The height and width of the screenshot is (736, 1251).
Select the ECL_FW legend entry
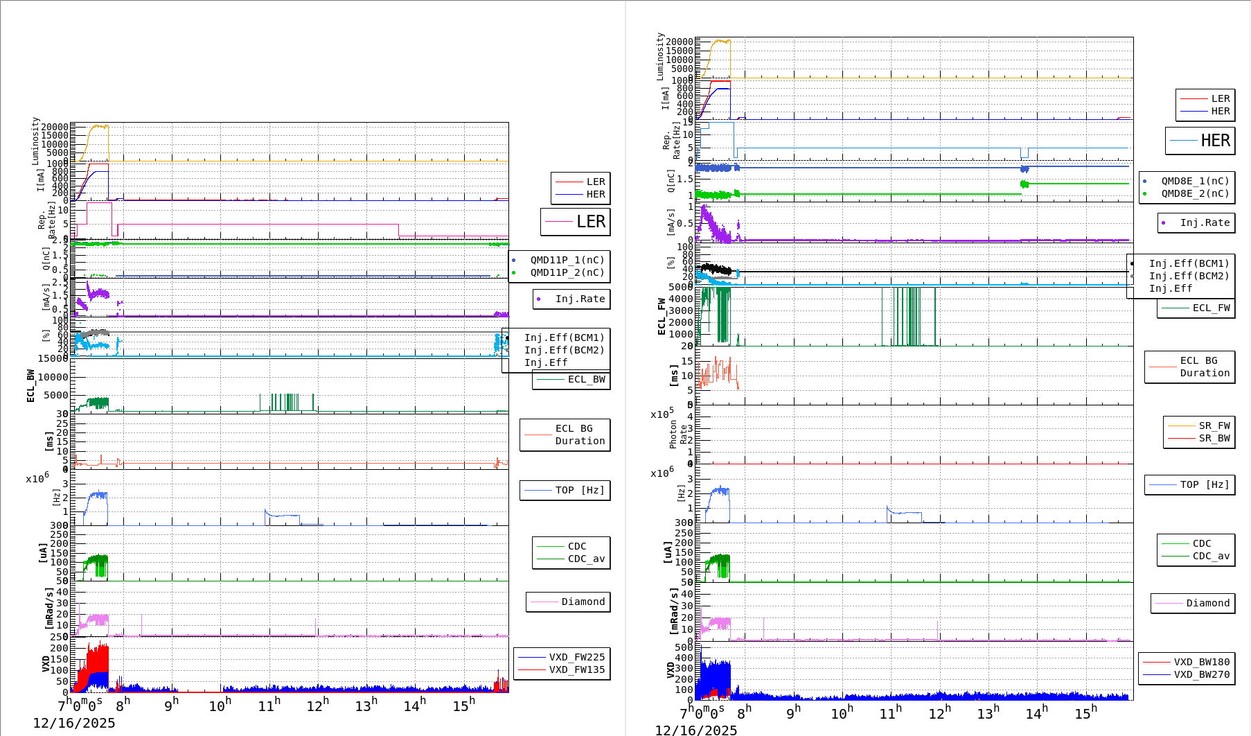point(1196,308)
